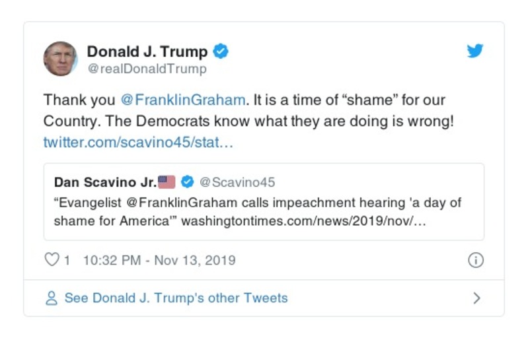Click the Twitter bird logo
The image size is (528, 340).
pos(475,51)
